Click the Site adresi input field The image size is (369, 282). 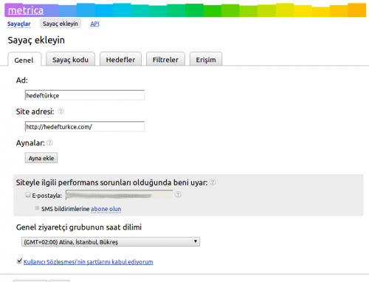85,127
